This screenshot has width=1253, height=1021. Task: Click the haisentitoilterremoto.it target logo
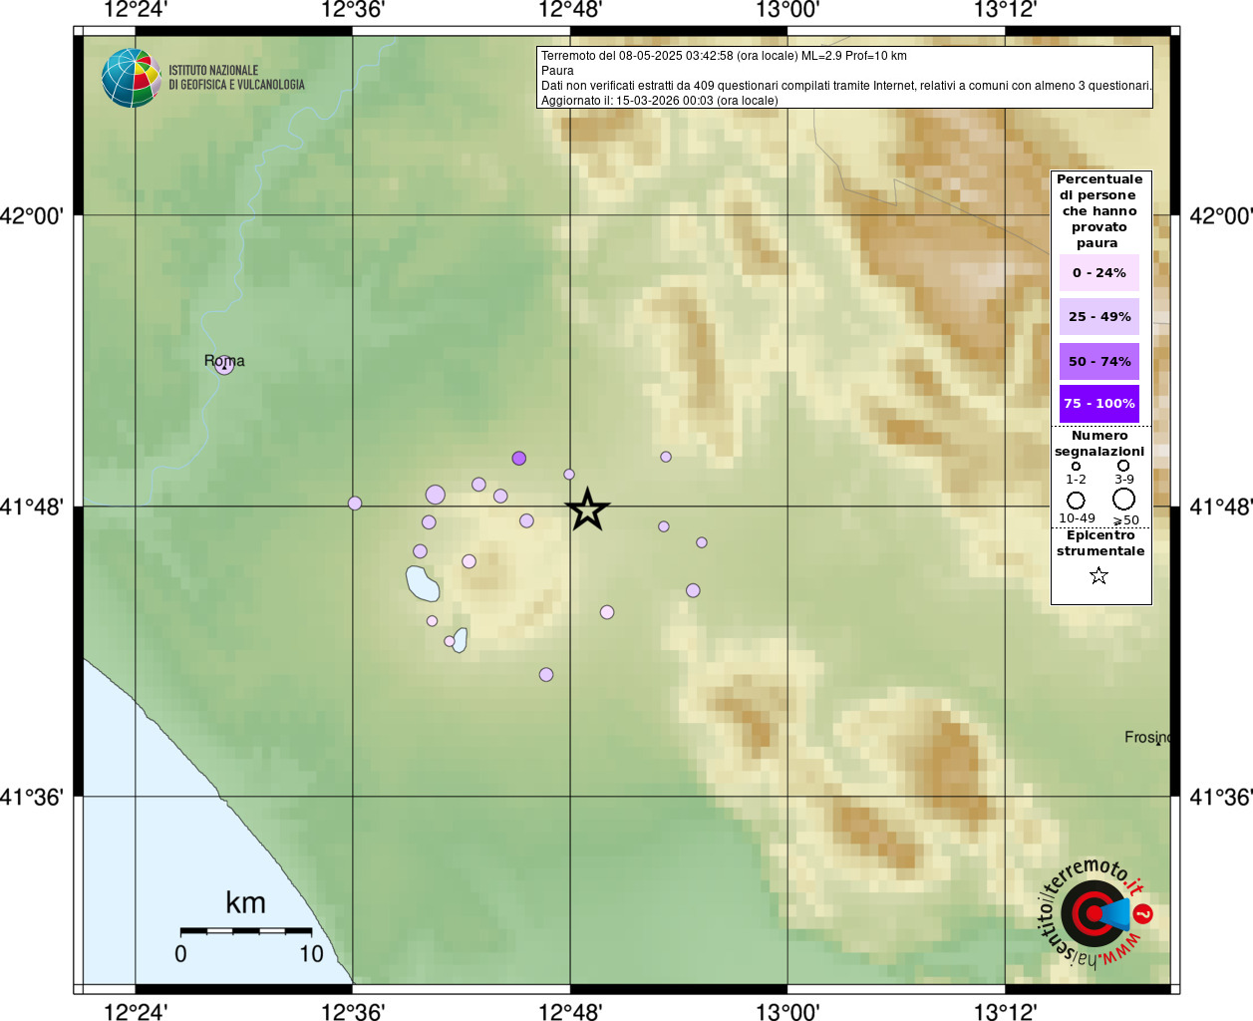coord(1095,912)
